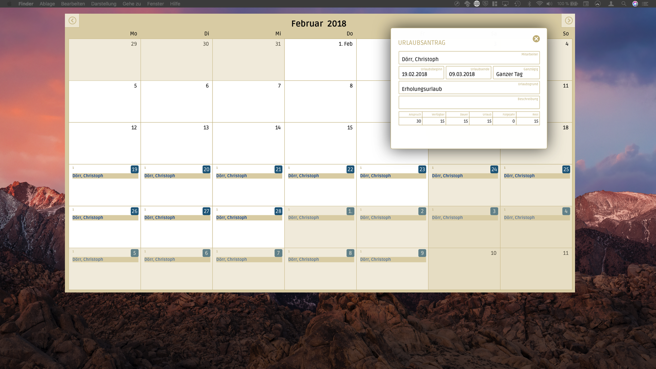Open Dörr, Christoph entry on the 27th
This screenshot has height=369, width=656.
[177, 218]
